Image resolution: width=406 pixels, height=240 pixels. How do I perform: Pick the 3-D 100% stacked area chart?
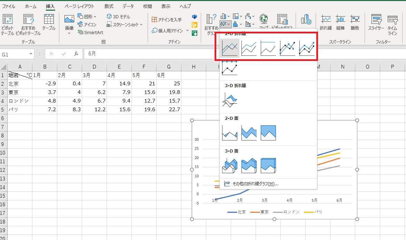(268, 166)
